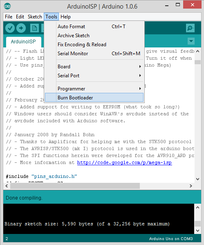Viewport: 204px width, 245px height.
Task: Open the tab dropdown arrow
Action: (191, 41)
